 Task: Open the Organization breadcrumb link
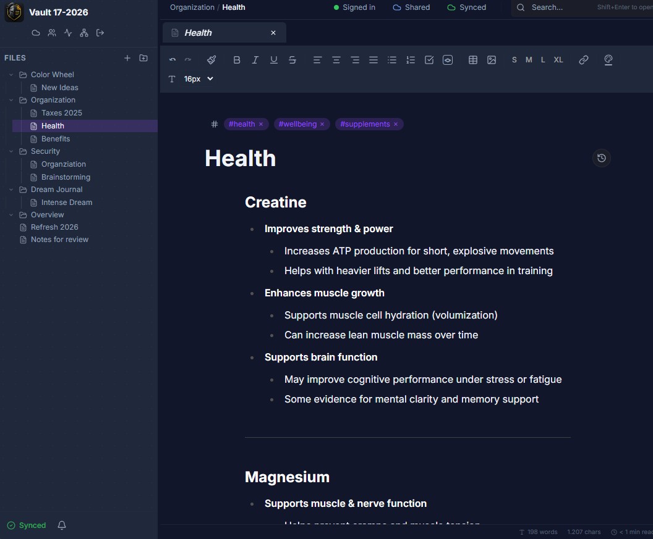pyautogui.click(x=192, y=7)
